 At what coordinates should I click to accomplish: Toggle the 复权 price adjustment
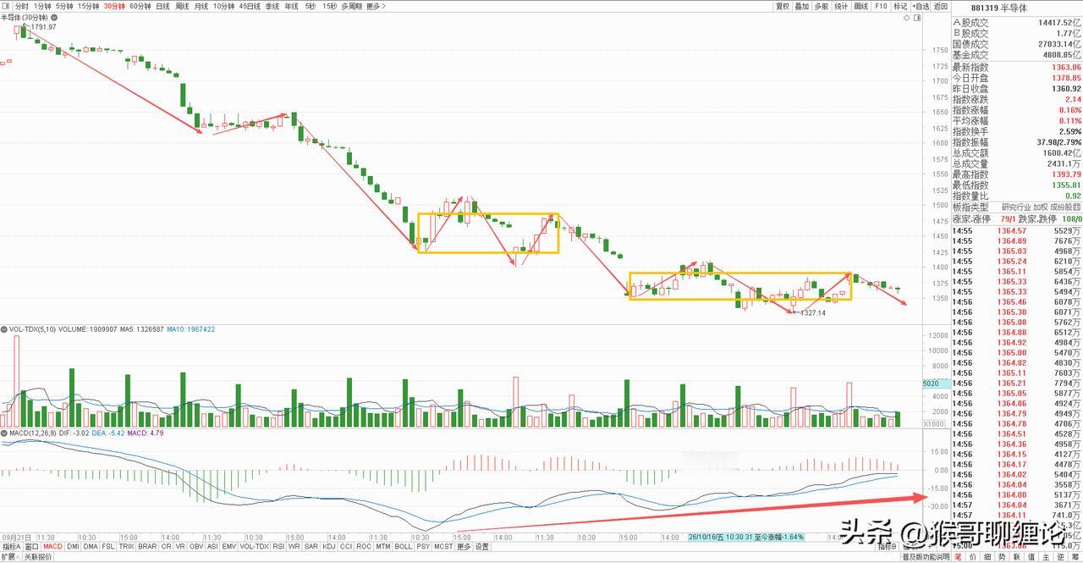click(783, 6)
